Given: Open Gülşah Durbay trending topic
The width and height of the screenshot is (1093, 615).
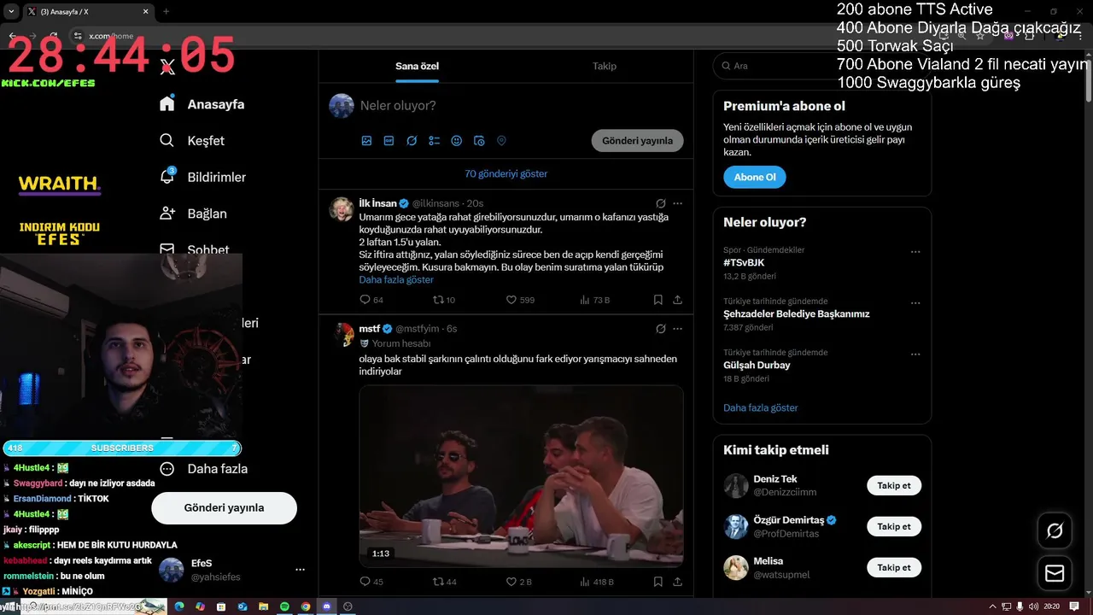Looking at the screenshot, I should click(757, 366).
